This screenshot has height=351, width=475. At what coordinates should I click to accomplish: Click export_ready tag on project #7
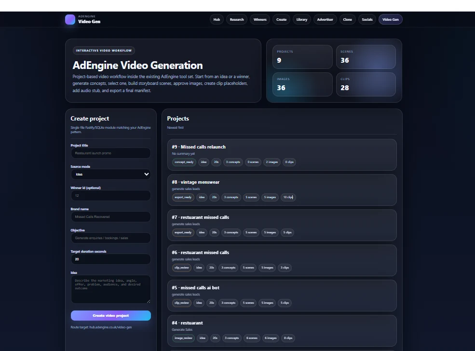tap(183, 232)
